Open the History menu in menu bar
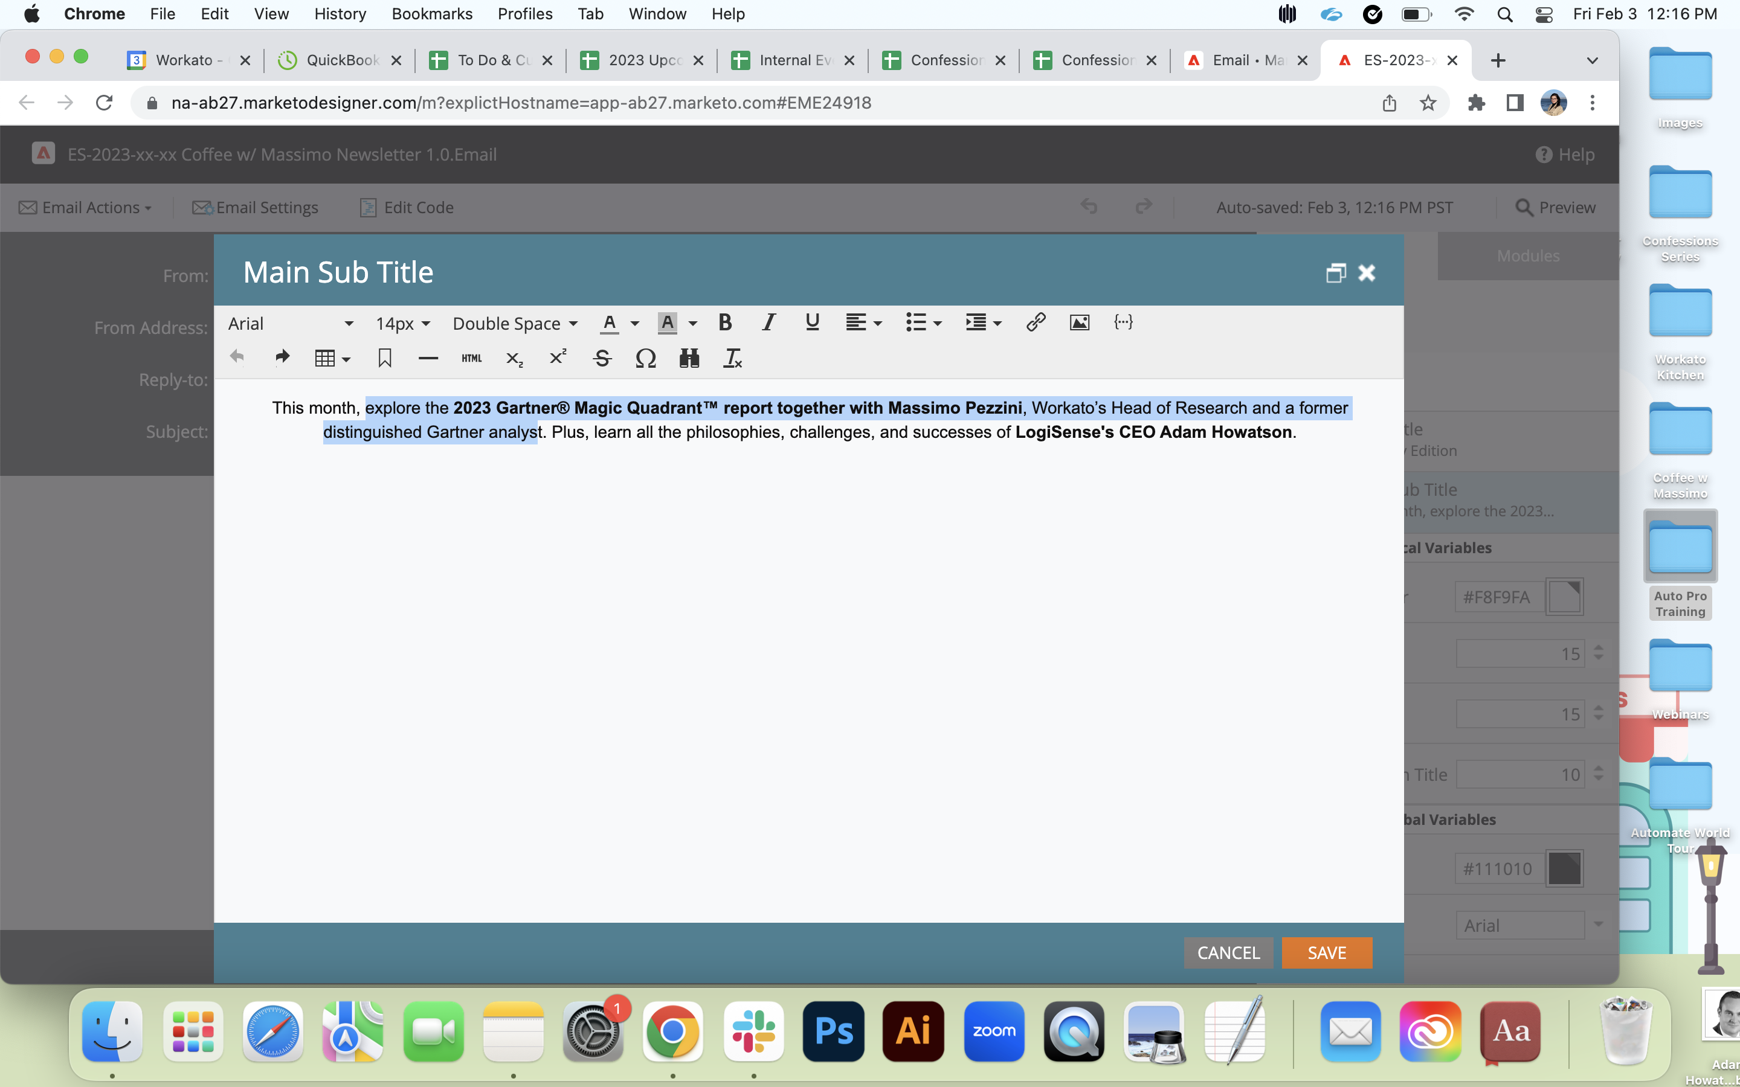The width and height of the screenshot is (1740, 1087). point(340,14)
